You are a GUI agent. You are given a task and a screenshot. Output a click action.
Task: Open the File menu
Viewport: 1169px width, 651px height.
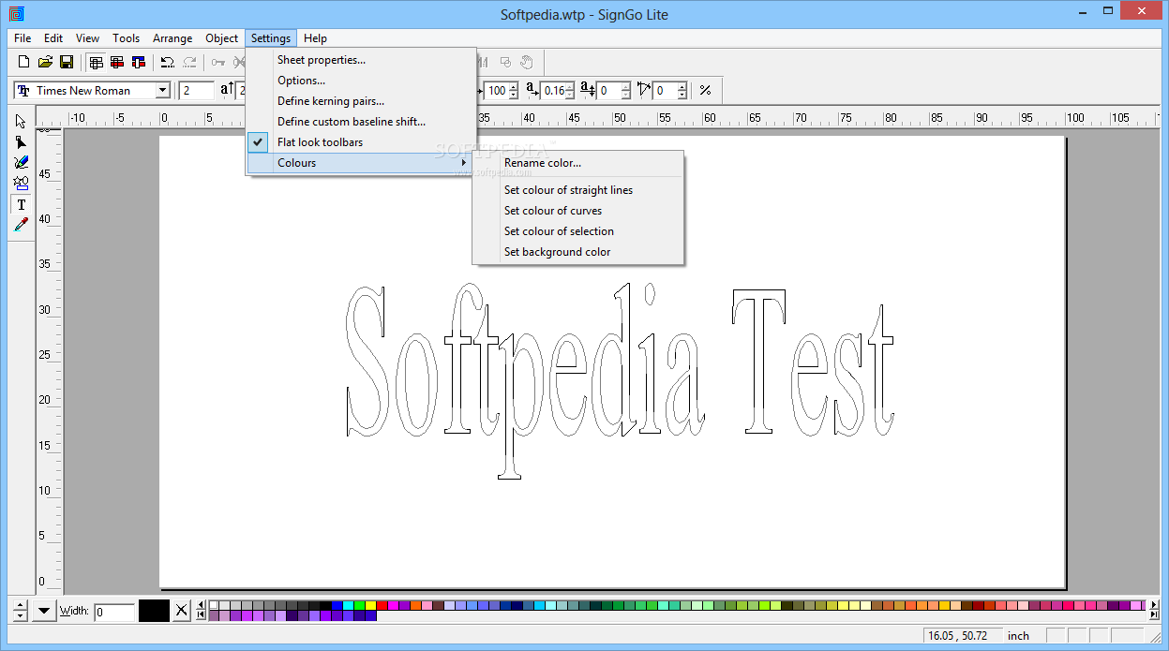(22, 38)
